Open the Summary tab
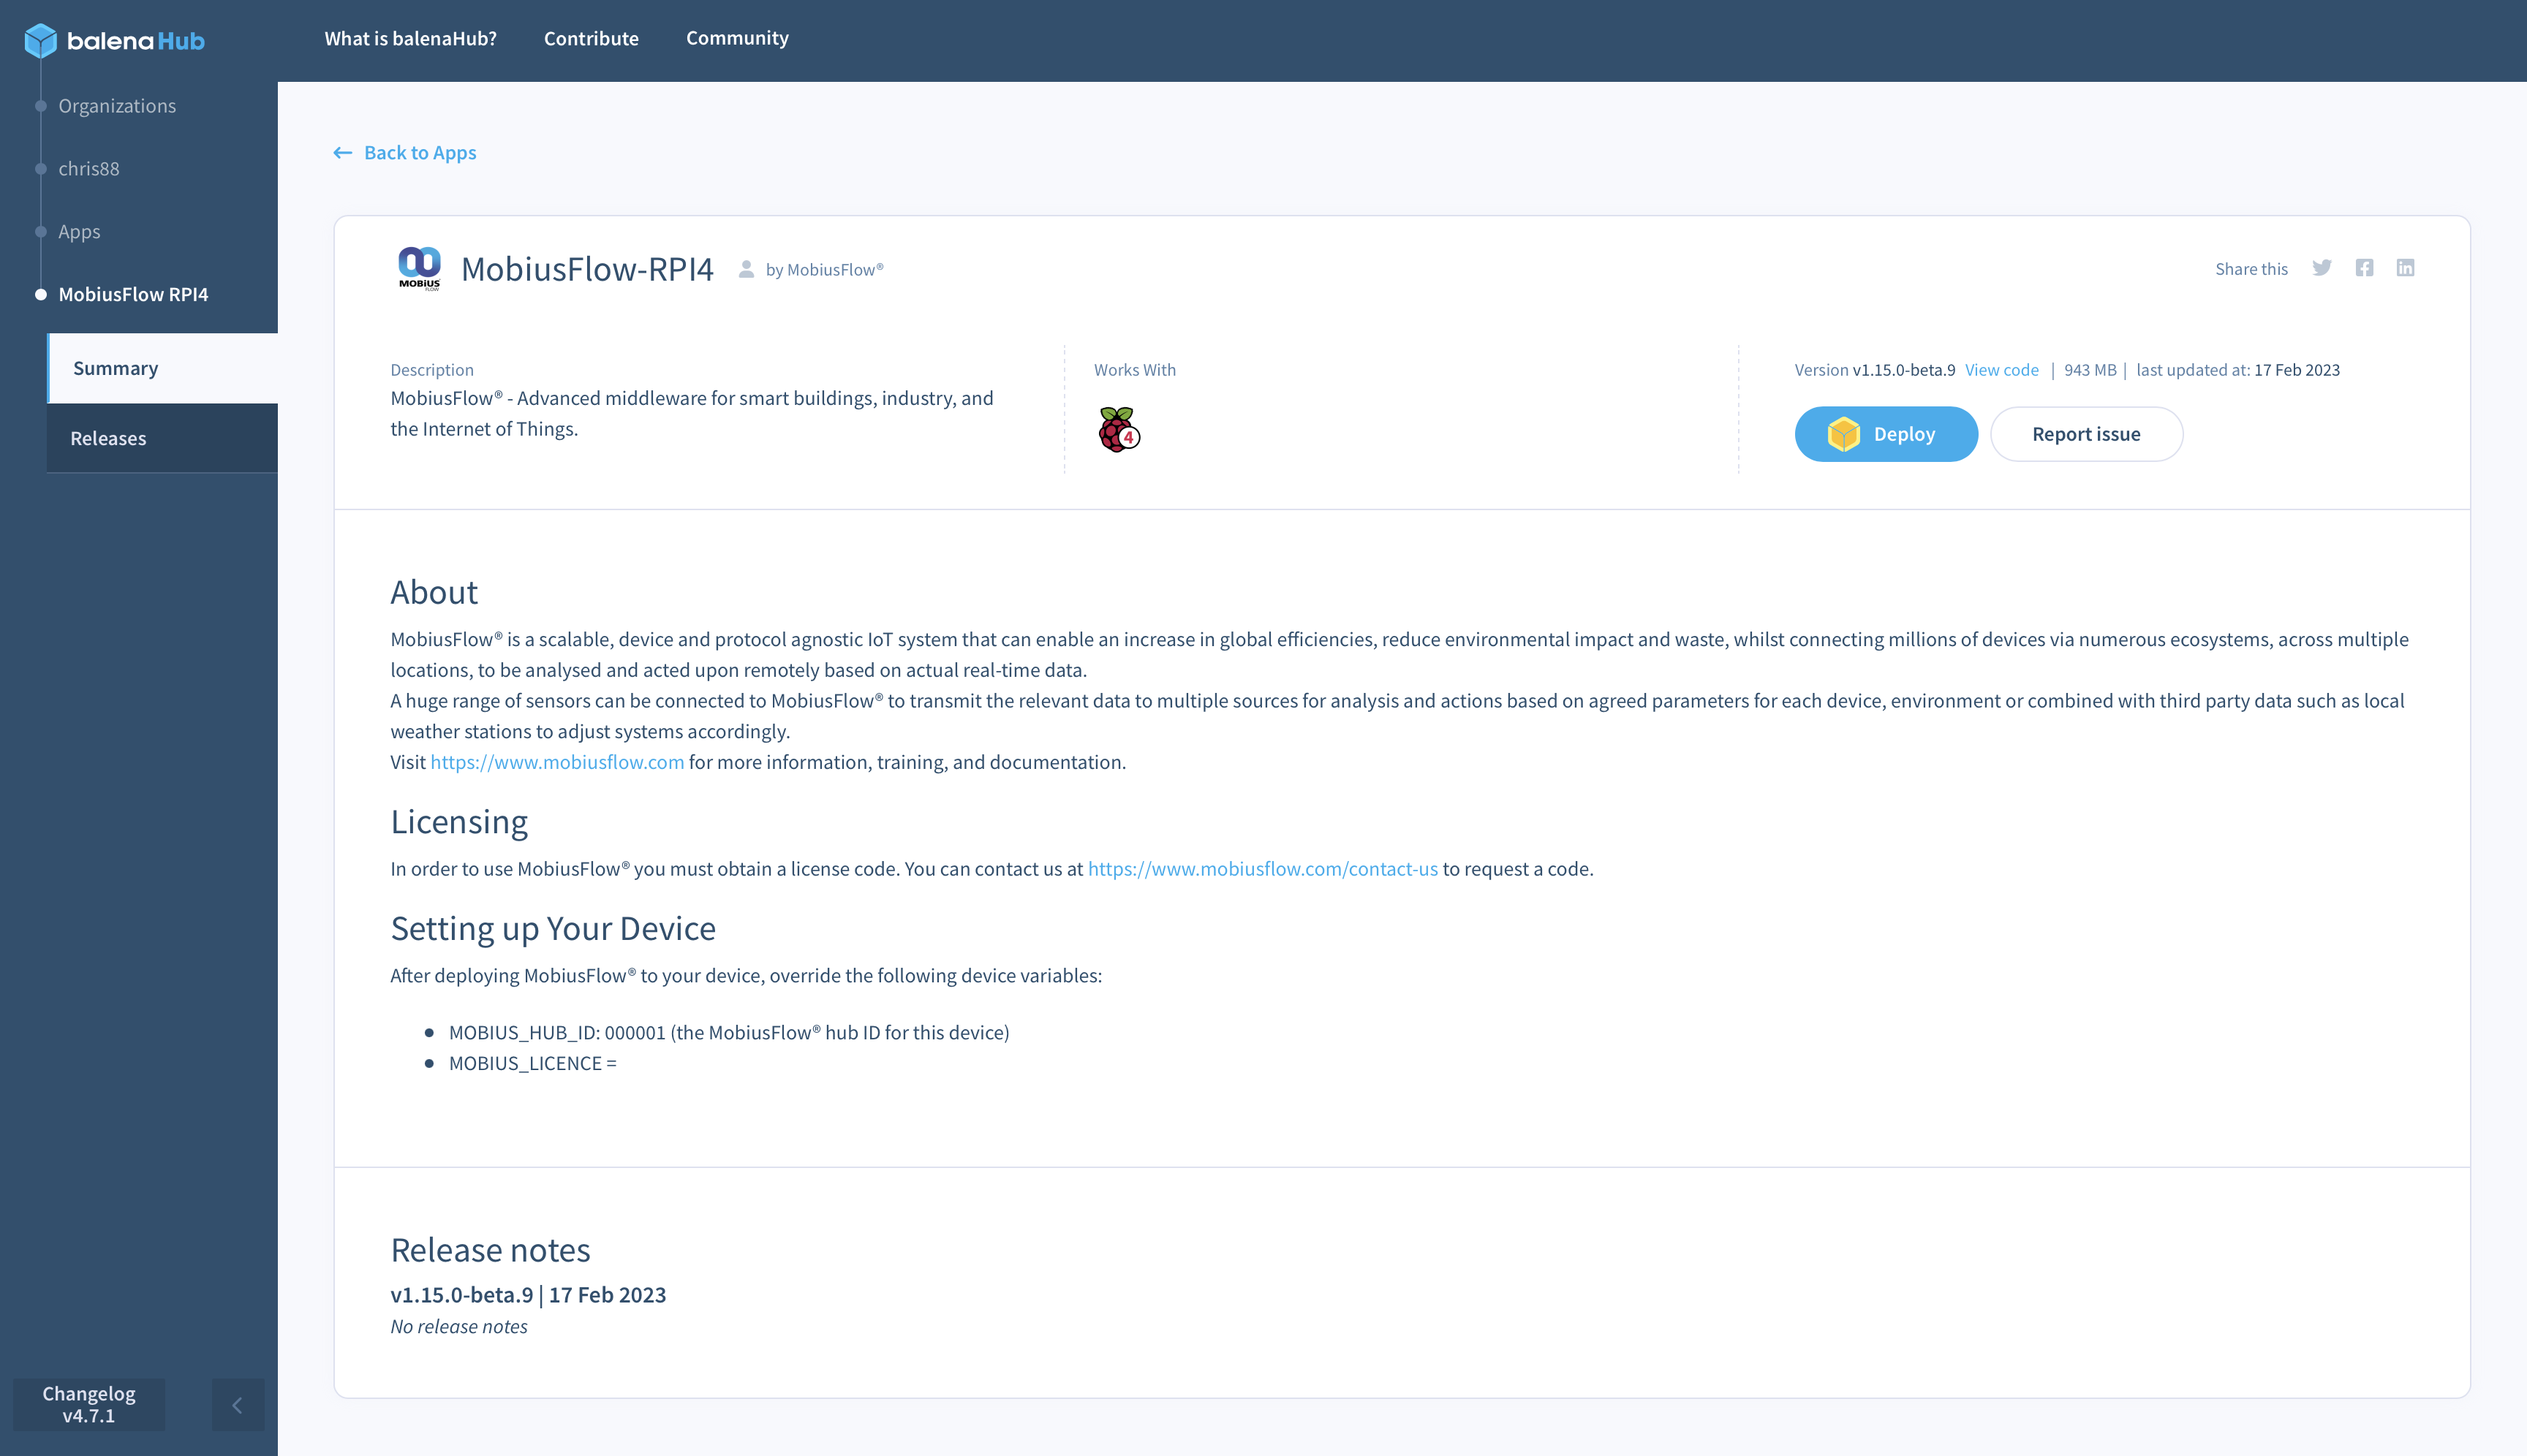 tap(116, 368)
